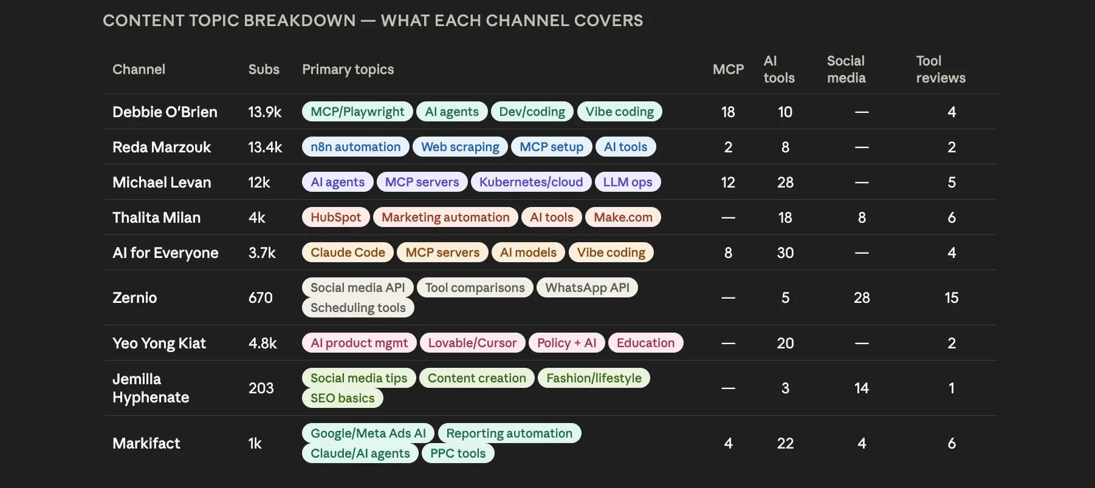This screenshot has height=488, width=1095.
Task: Click the "Primary topics" column header
Action: (x=348, y=69)
